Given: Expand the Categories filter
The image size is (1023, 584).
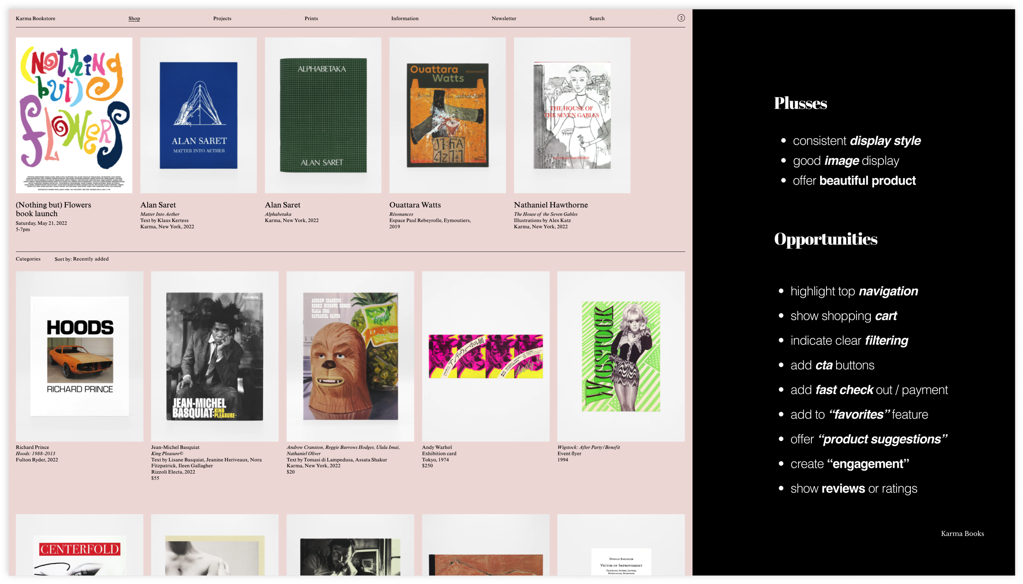Looking at the screenshot, I should point(28,259).
